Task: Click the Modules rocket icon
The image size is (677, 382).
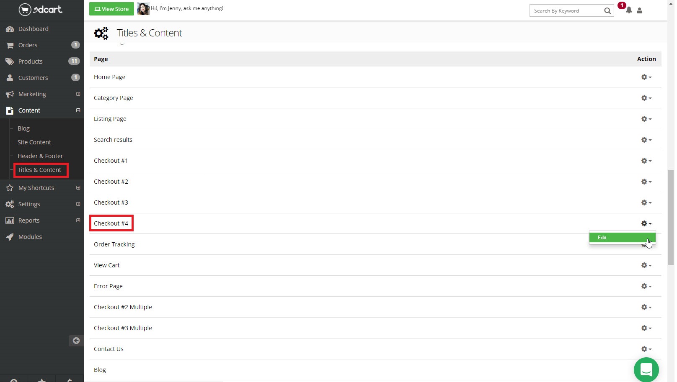Action: tap(10, 237)
